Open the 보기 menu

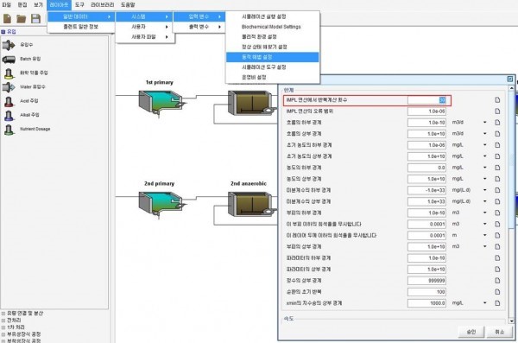(x=38, y=4)
